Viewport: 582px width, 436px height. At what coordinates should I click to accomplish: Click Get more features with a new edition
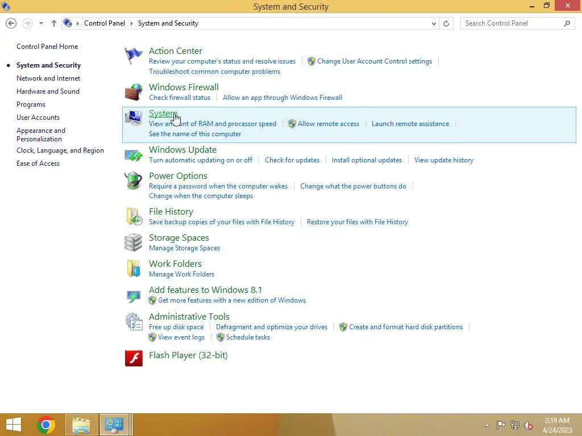pos(232,300)
